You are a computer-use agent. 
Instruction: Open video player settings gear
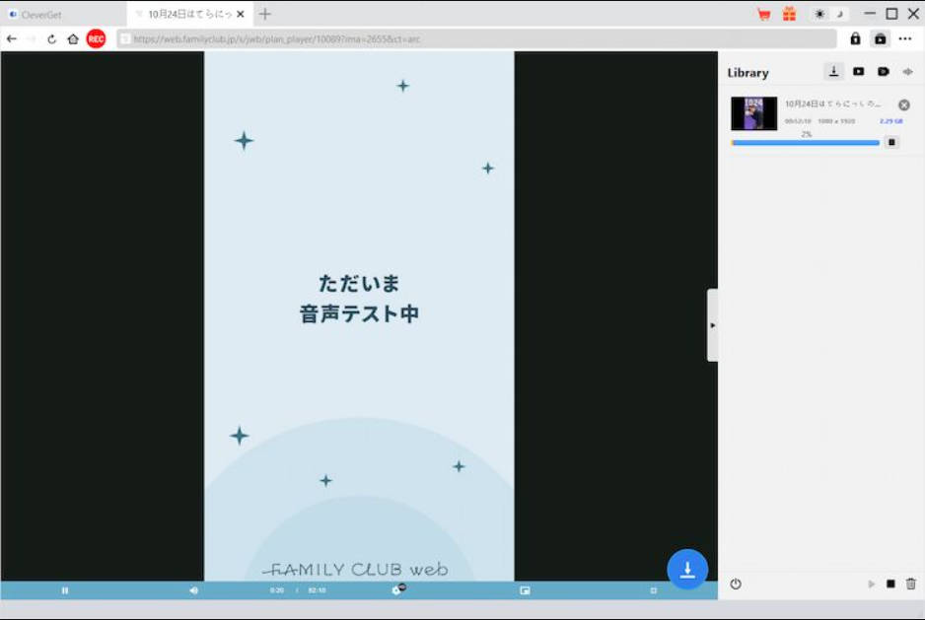[396, 590]
